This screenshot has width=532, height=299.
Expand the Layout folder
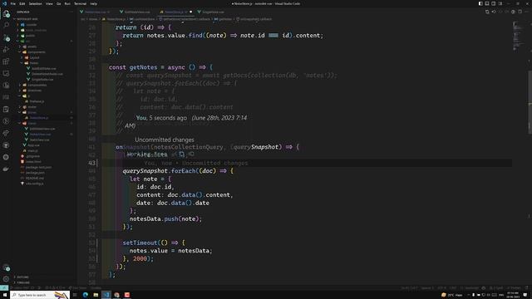(x=34, y=57)
